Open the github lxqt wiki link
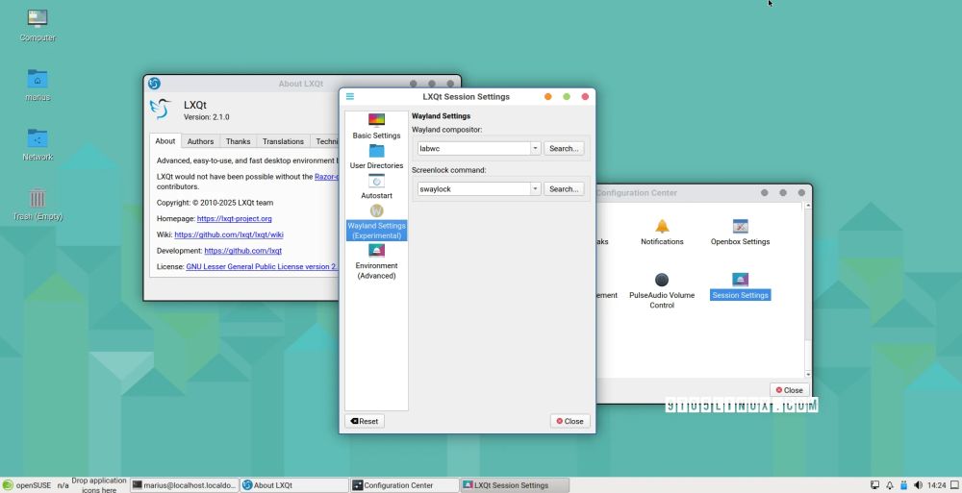The image size is (962, 493). (x=229, y=234)
